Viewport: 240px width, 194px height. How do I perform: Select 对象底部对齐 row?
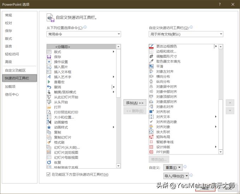[x=184, y=102]
